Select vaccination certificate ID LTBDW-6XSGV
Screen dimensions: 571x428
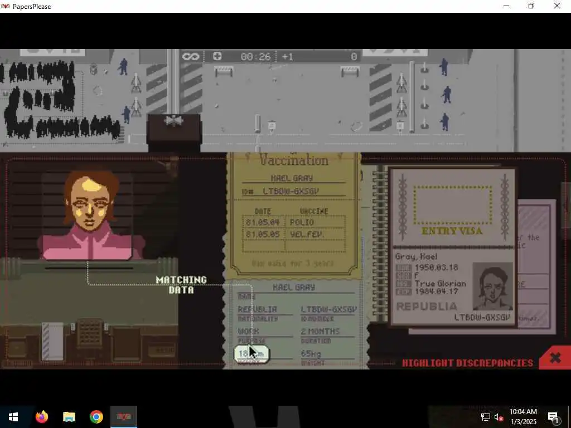pos(291,191)
